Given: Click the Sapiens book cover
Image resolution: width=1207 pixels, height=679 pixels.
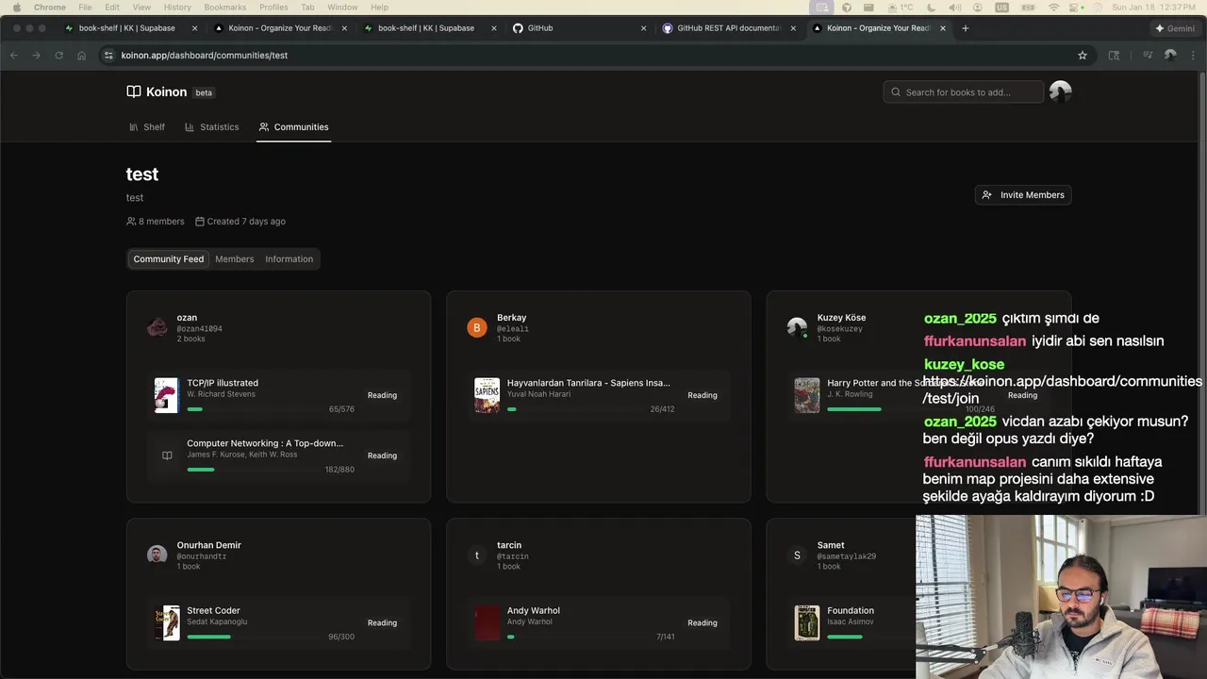Looking at the screenshot, I should pos(487,395).
